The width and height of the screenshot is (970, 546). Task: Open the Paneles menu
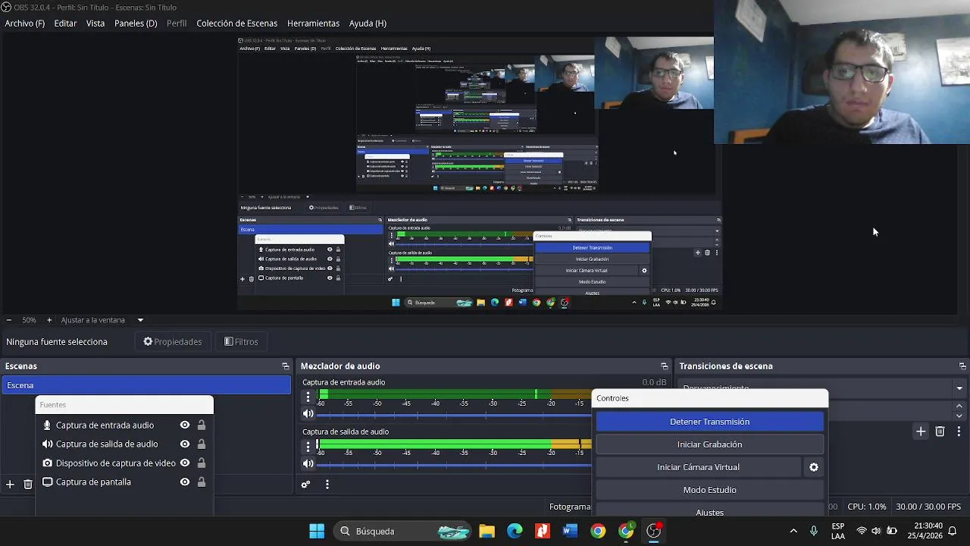(x=136, y=24)
